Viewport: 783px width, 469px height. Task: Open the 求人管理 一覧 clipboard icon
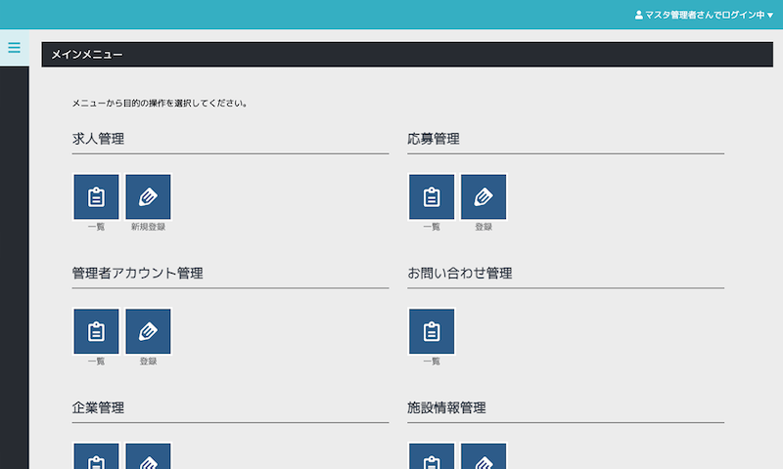[96, 196]
